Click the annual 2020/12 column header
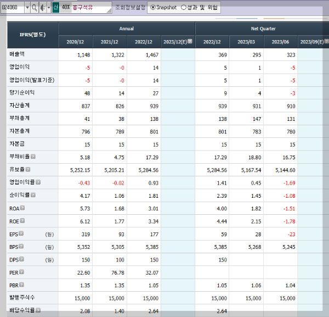This screenshot has height=317, width=329. (75, 42)
